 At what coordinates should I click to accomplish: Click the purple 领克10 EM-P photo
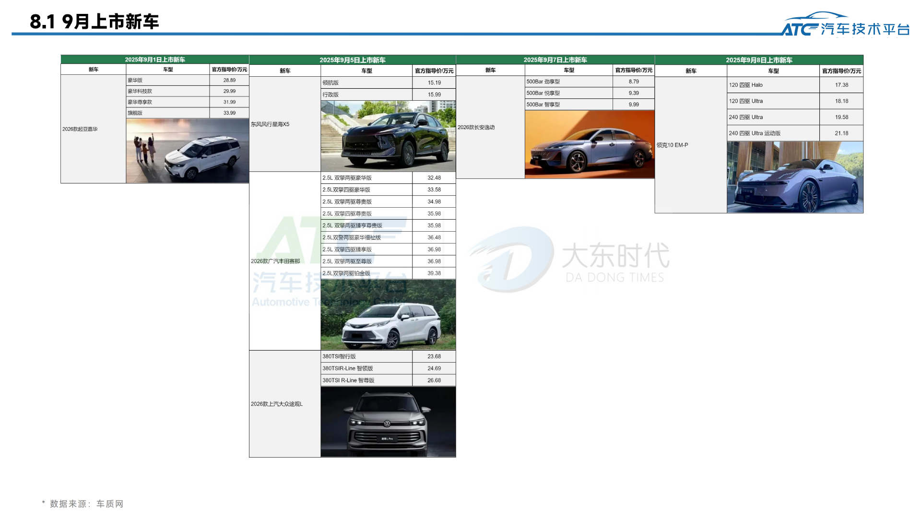tap(795, 177)
